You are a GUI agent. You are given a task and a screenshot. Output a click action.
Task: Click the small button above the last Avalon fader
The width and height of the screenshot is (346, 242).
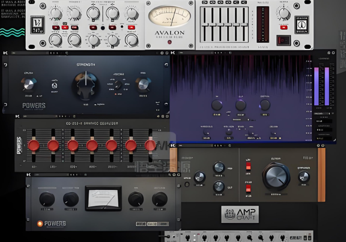point(244,2)
